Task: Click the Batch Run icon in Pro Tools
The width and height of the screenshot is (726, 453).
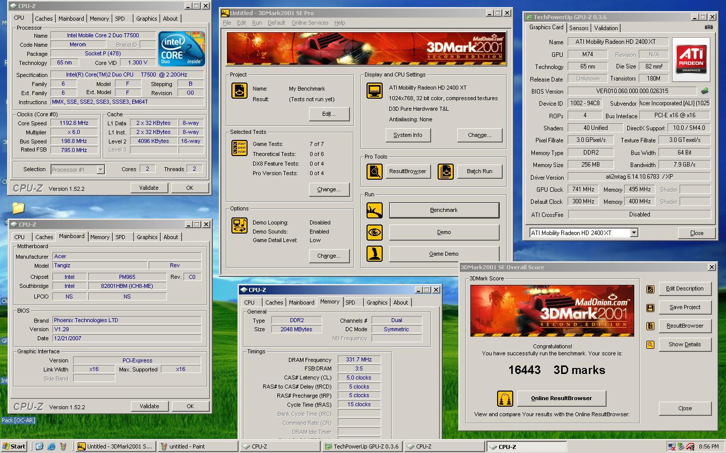Action: click(x=446, y=172)
